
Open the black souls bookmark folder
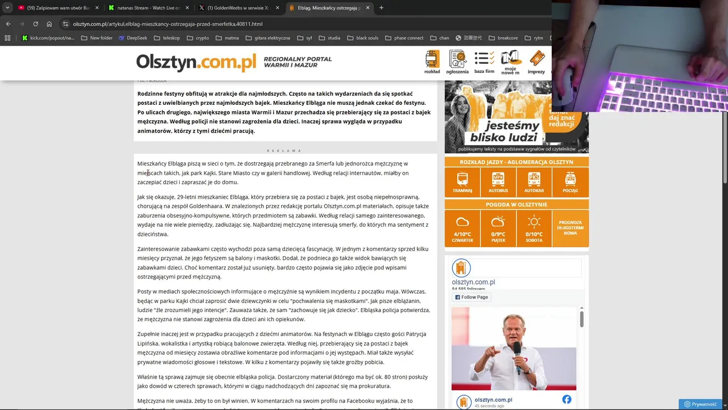(x=362, y=38)
